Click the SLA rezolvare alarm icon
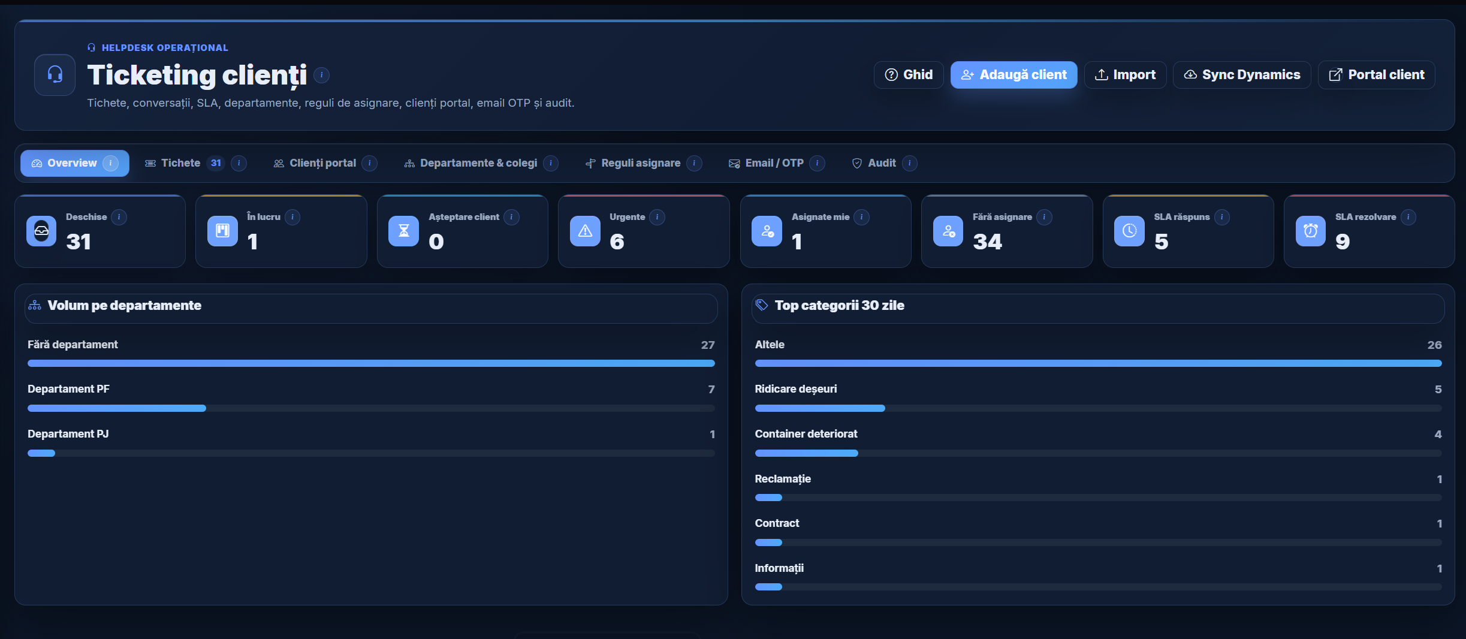Viewport: 1466px width, 639px height. tap(1311, 231)
